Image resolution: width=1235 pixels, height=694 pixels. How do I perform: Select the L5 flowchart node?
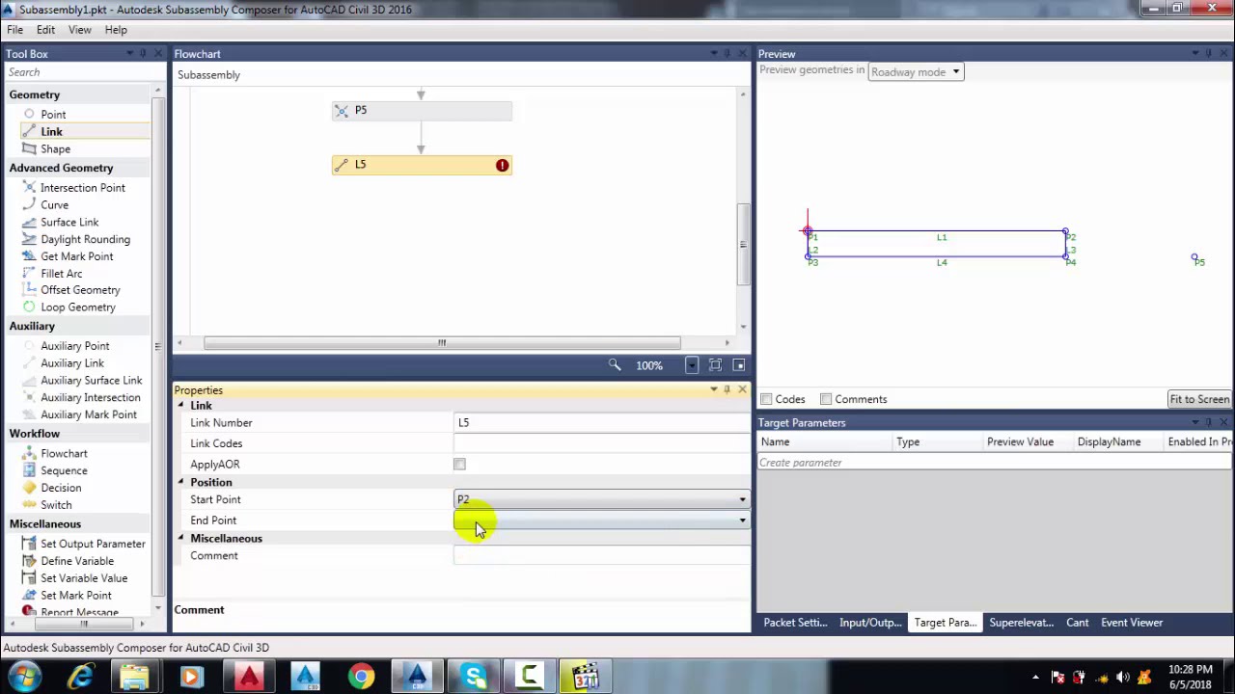point(422,165)
